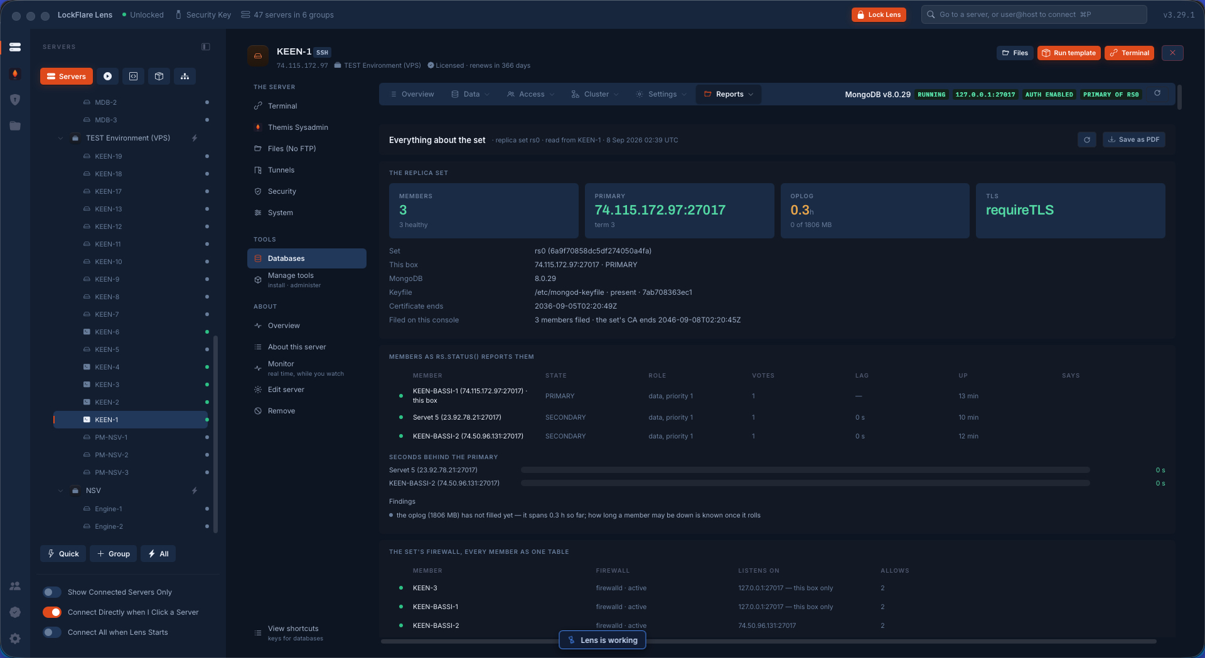Click the Servet 5 lag progress bar
Screen dimensions: 1205x658
pyautogui.click(x=805, y=470)
